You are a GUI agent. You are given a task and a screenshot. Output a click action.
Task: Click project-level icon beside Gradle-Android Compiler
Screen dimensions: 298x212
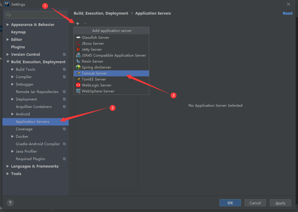tap(64, 144)
